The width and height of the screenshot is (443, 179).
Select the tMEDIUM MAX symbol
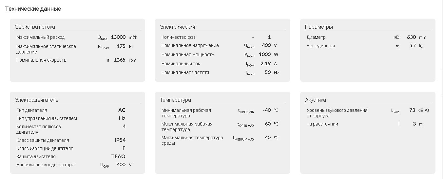(243, 138)
